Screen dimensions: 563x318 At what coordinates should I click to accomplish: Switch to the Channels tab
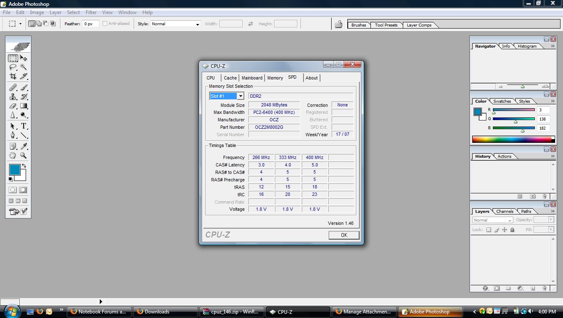coord(505,211)
